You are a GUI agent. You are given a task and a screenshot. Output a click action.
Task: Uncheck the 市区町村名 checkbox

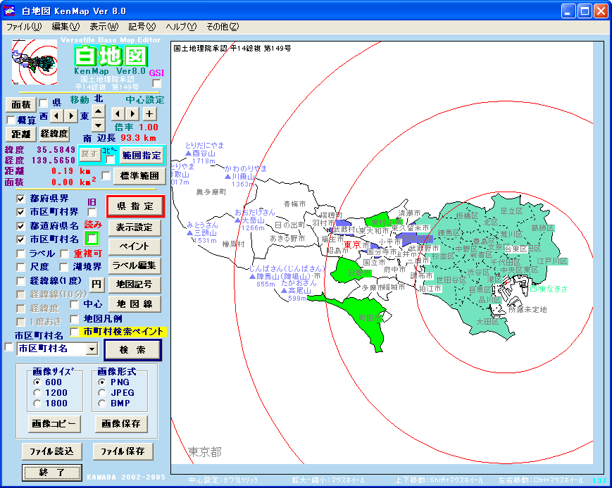(x=20, y=239)
